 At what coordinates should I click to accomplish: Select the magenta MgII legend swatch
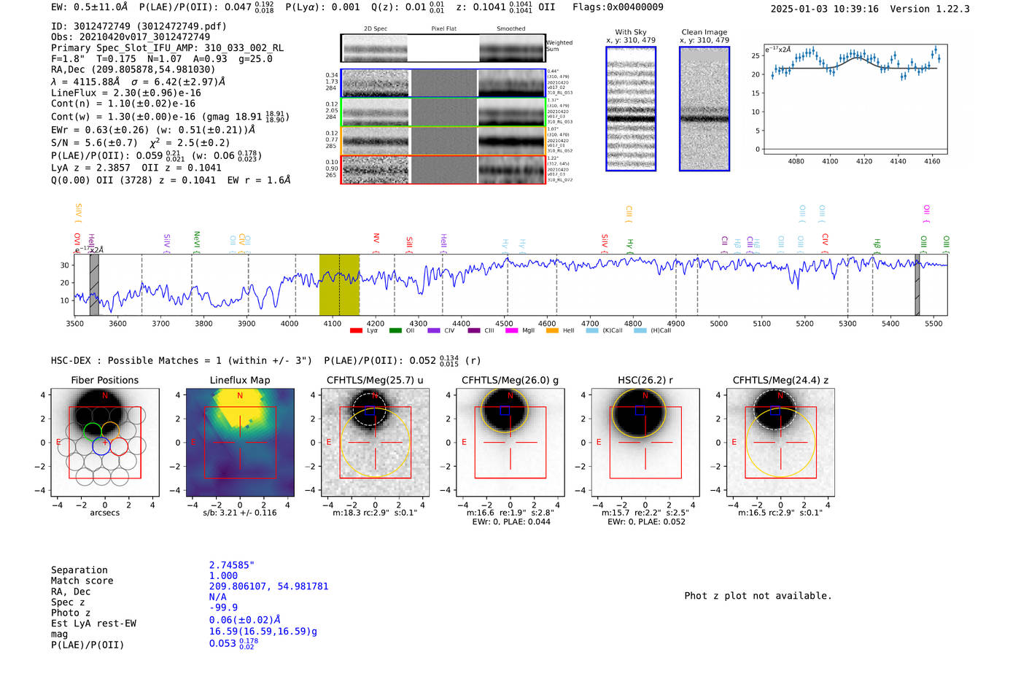click(511, 330)
